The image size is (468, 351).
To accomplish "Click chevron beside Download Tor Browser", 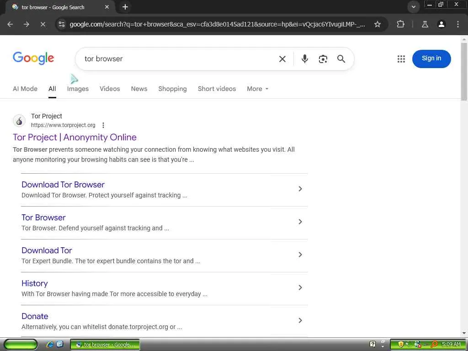I will [x=300, y=189].
